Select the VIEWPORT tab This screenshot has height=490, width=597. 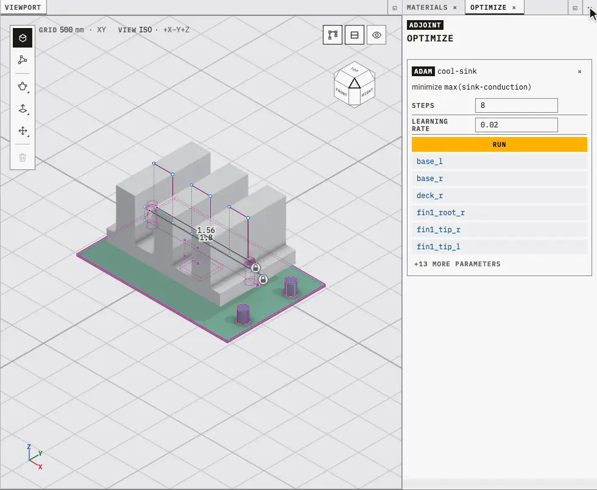point(23,7)
